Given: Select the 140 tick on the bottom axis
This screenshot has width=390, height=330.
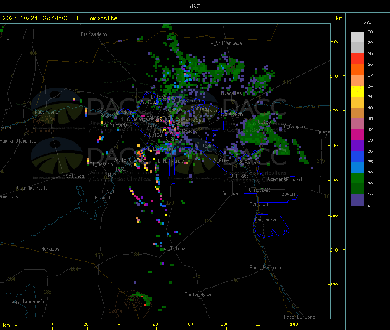Looking at the screenshot, I should [x=294, y=324].
